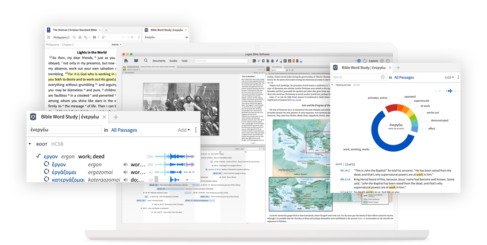
Task: Click the visual filters dots icon in Bible panel
Action: [80, 37]
